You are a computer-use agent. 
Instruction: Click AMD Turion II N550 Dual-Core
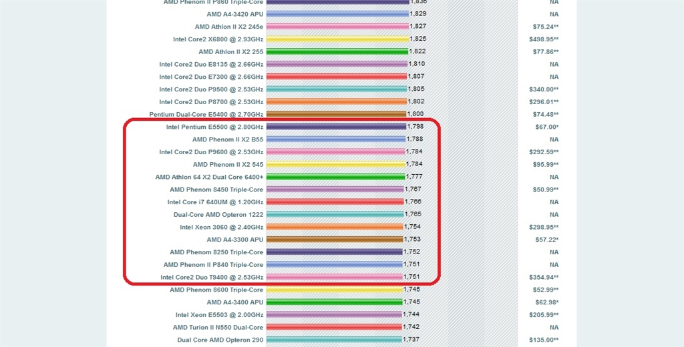point(218,328)
